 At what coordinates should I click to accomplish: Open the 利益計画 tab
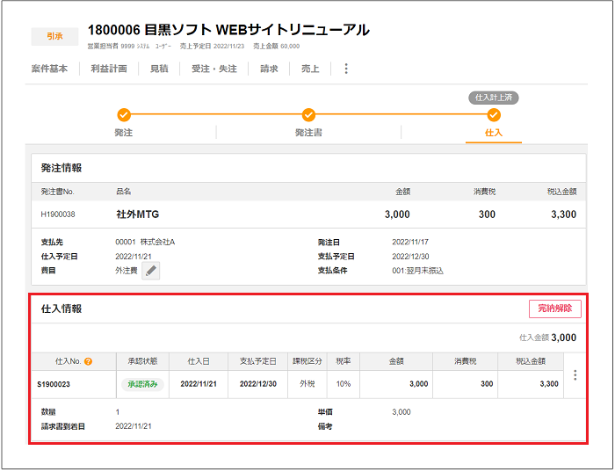pyautogui.click(x=110, y=69)
